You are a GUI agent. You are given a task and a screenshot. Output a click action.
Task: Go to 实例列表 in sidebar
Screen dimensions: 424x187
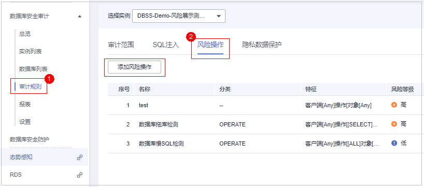[x=30, y=52]
